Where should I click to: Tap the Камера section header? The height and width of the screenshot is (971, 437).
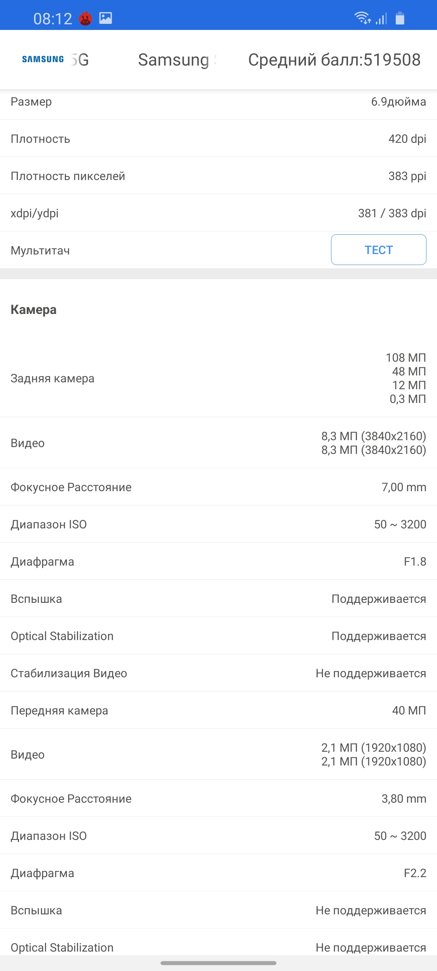tap(34, 310)
